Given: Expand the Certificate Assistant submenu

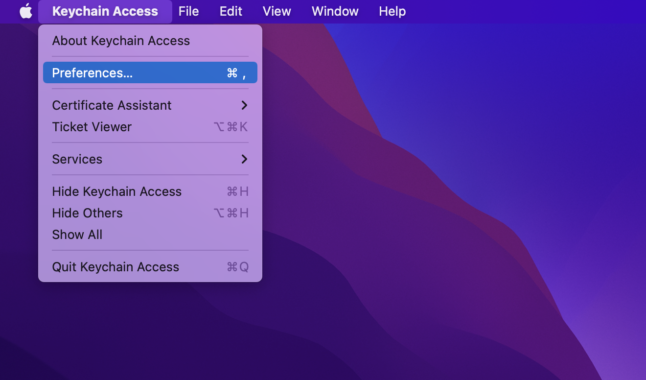Looking at the screenshot, I should (x=150, y=105).
